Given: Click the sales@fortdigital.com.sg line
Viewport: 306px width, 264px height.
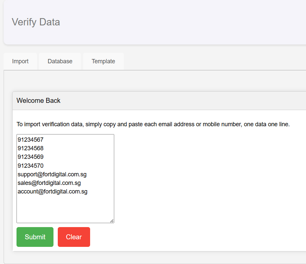Looking at the screenshot, I should pos(49,183).
